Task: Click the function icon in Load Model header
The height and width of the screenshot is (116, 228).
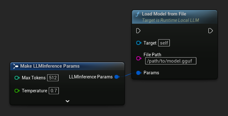Action: coord(138,14)
